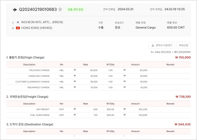The height and width of the screenshot is (140, 197).
Task: Click Freight Charge section heading
Action: 27,97
